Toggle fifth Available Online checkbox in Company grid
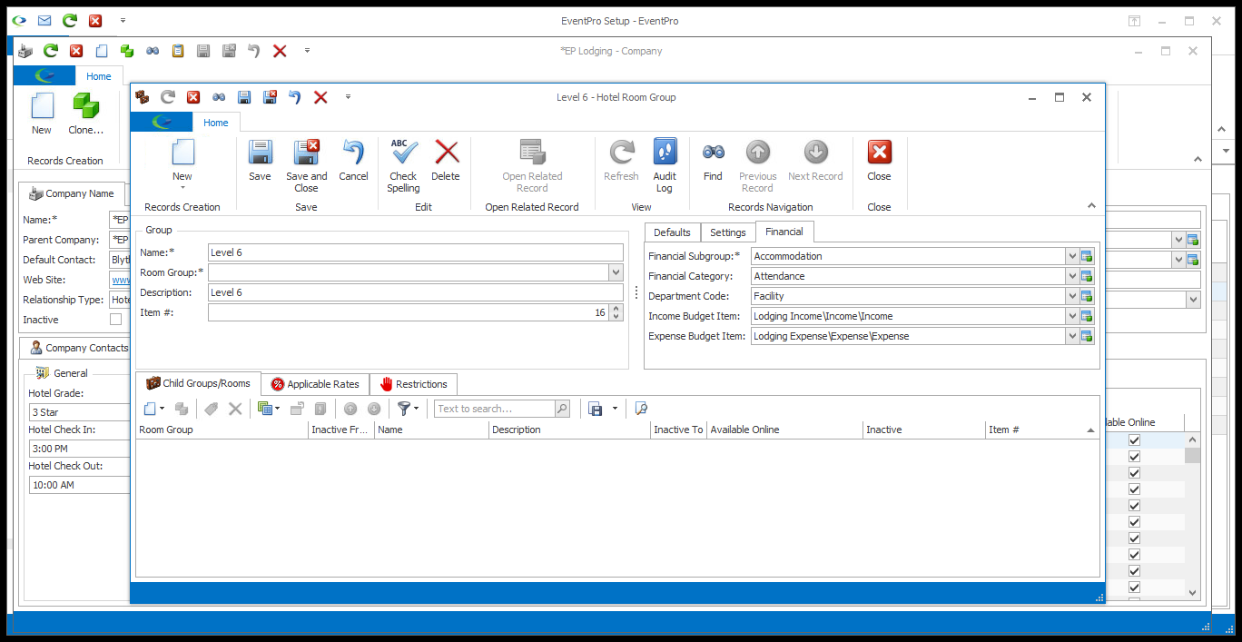 [1134, 505]
